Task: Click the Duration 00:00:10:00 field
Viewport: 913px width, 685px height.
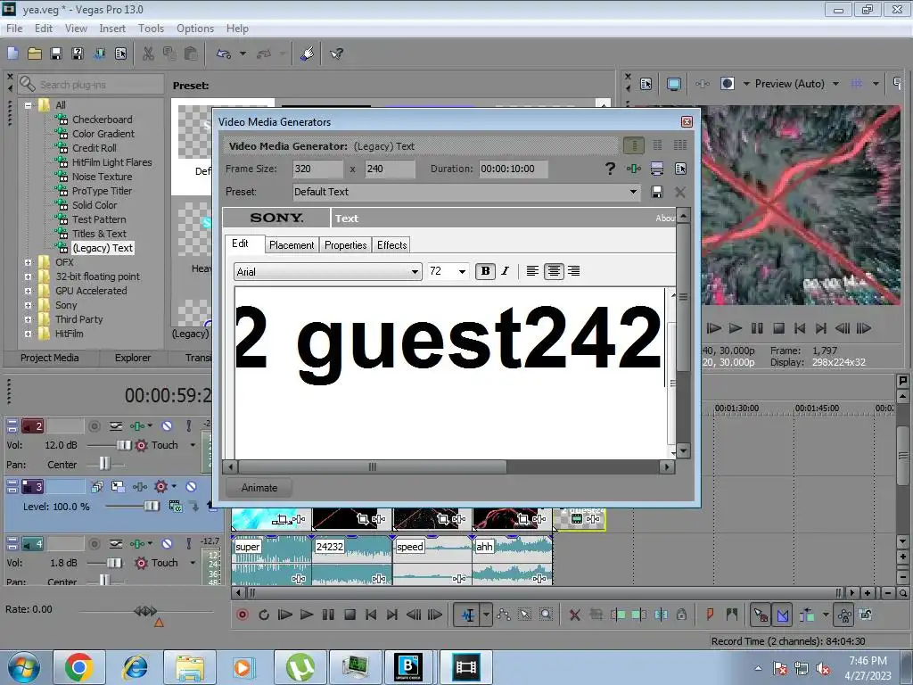Action: (x=513, y=169)
